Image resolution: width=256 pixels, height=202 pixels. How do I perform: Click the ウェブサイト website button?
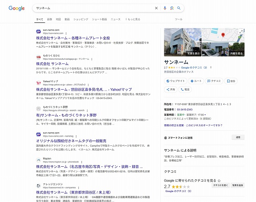point(176,81)
